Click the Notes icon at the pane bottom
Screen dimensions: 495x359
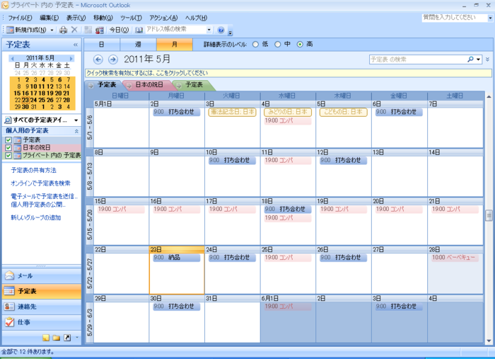(x=46, y=338)
